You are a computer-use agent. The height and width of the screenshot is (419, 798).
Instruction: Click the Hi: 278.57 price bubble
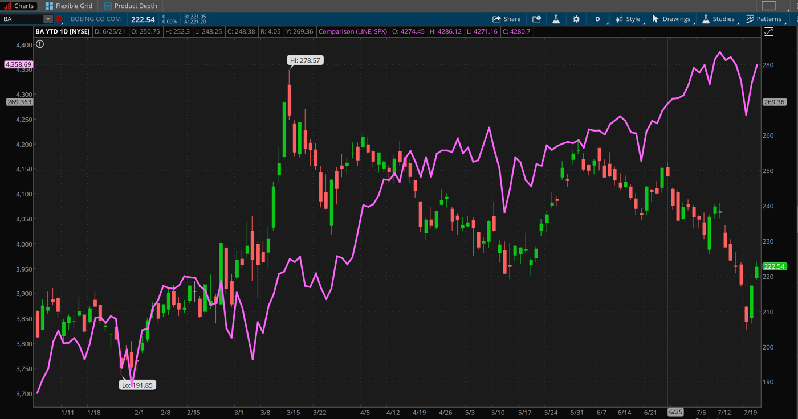(305, 60)
